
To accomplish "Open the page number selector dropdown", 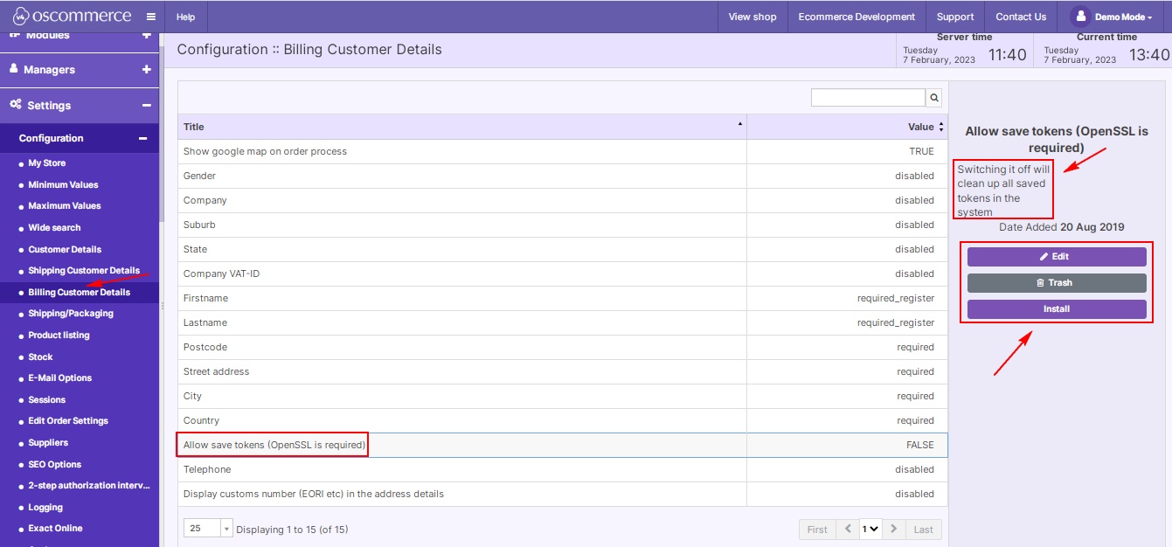I will 870,529.
